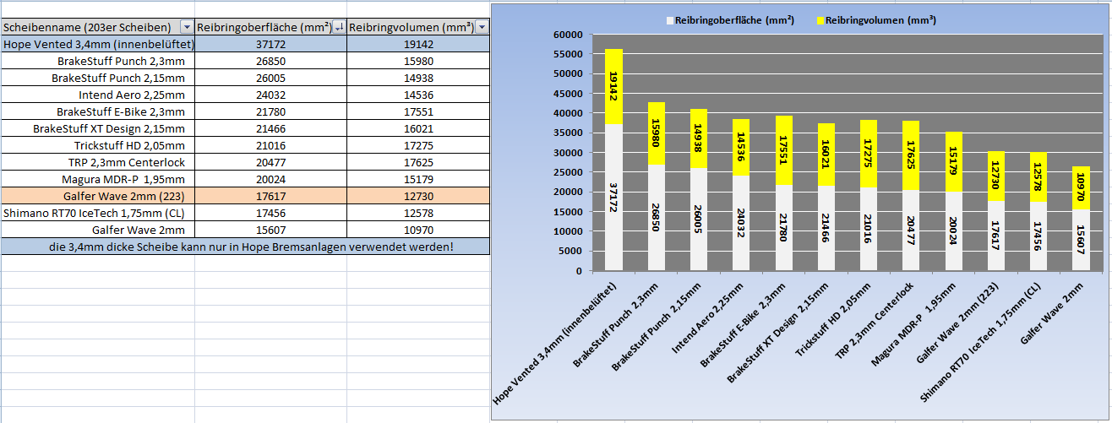Click the yellow chart bar segment labeled 12578

pyautogui.click(x=1038, y=177)
